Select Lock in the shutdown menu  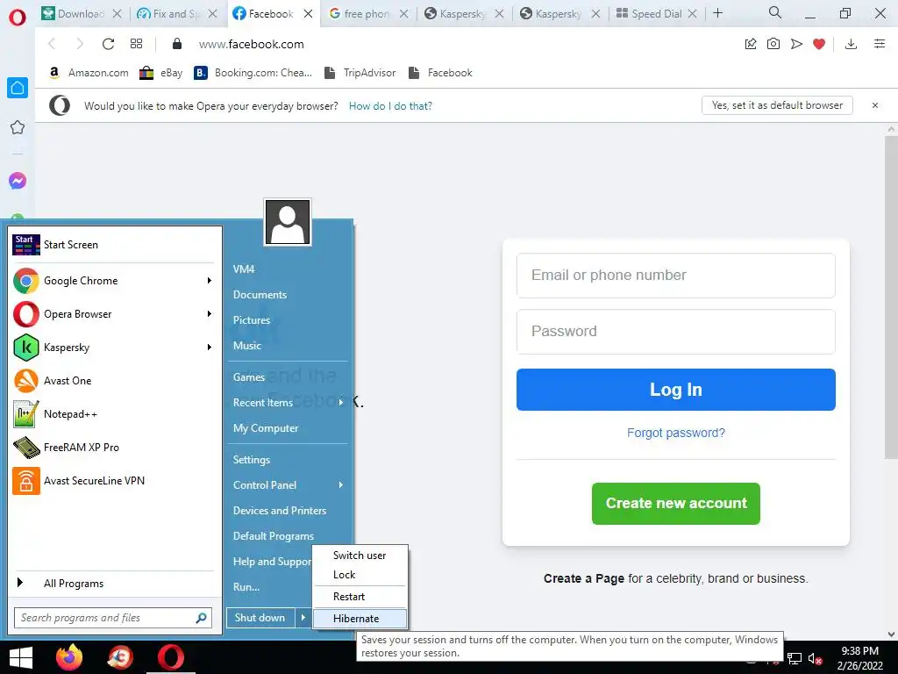pyautogui.click(x=360, y=575)
